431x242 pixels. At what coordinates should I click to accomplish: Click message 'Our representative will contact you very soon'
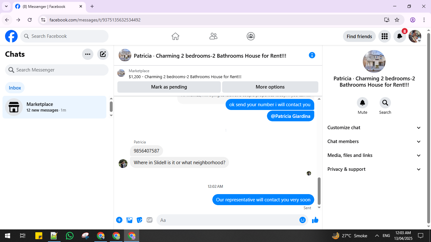pos(263,200)
